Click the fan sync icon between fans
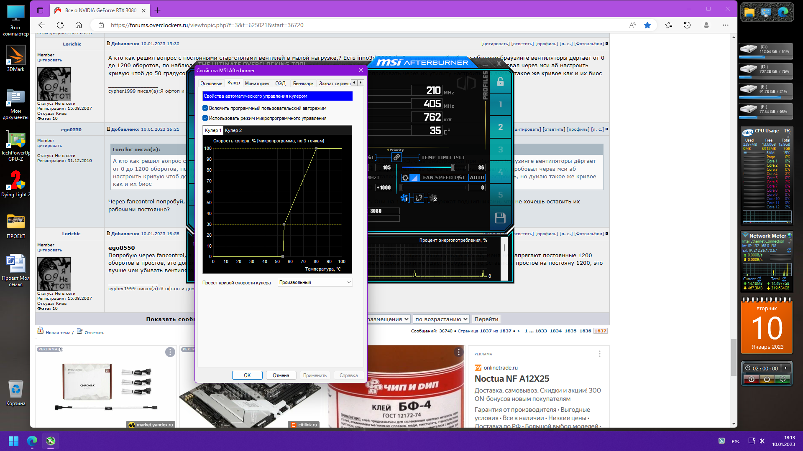The height and width of the screenshot is (451, 803). [x=419, y=198]
